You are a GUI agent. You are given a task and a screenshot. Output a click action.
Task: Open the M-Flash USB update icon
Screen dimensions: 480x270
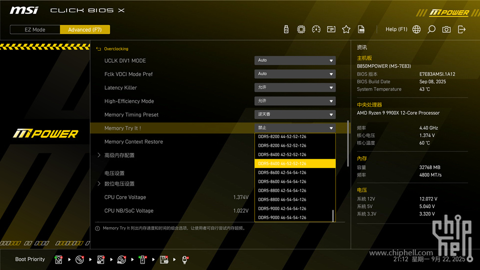286,29
